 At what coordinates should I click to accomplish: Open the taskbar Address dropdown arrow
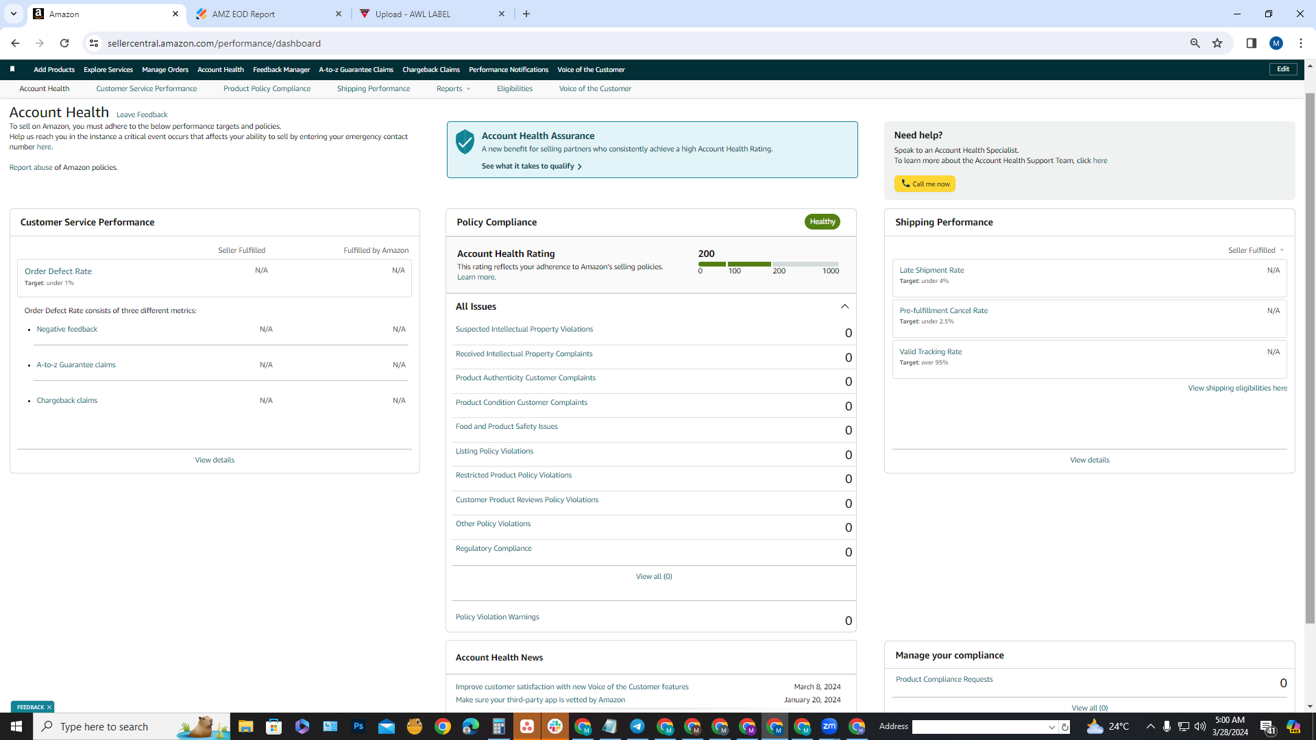[x=1052, y=727]
